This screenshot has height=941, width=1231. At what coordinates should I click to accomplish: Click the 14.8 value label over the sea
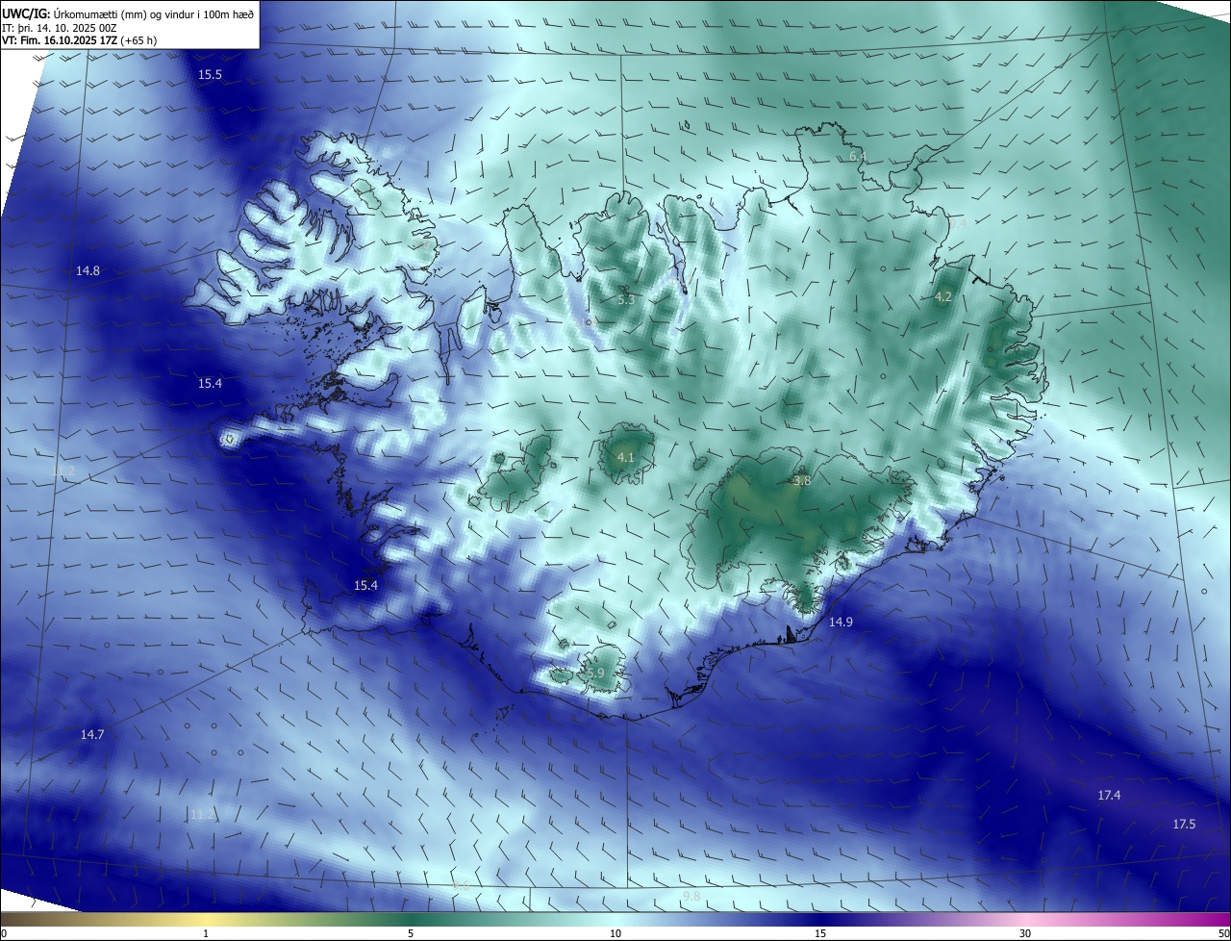tap(88, 271)
